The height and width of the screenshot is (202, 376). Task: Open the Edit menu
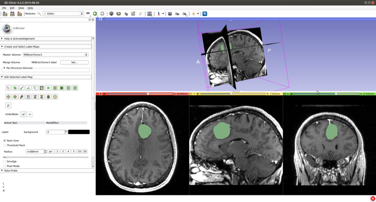pos(12,8)
